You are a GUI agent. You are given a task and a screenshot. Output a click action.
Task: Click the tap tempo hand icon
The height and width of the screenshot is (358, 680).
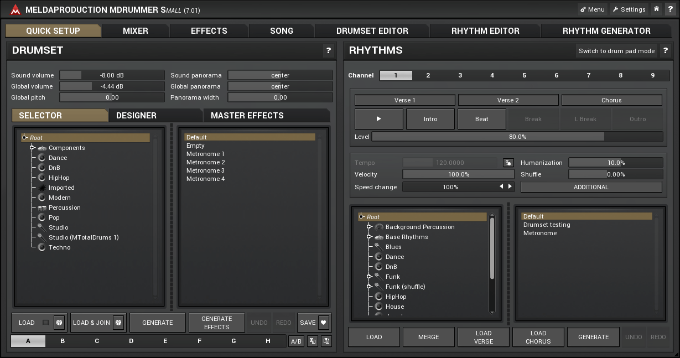pos(508,163)
